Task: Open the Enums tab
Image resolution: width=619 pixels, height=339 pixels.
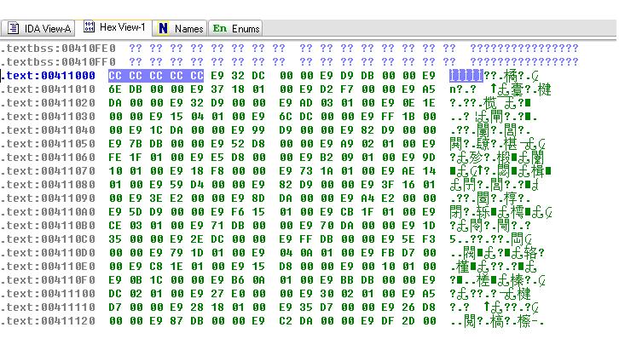Action: pos(235,28)
